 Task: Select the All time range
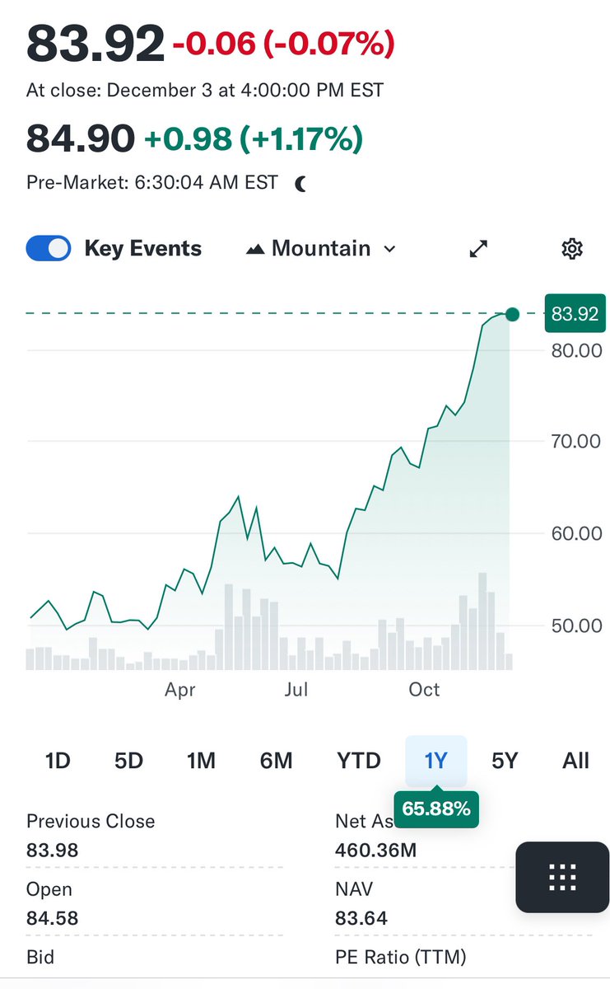click(x=575, y=761)
